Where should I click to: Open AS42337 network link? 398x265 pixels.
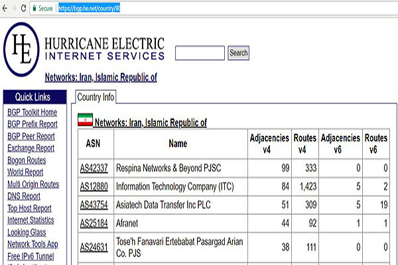click(94, 168)
